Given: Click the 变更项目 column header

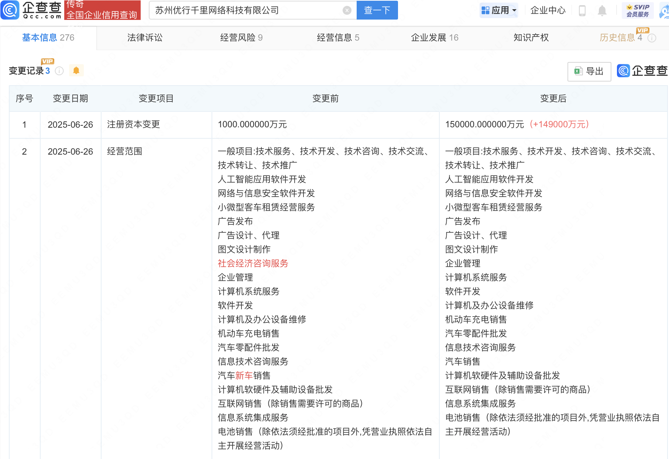Looking at the screenshot, I should [x=156, y=99].
